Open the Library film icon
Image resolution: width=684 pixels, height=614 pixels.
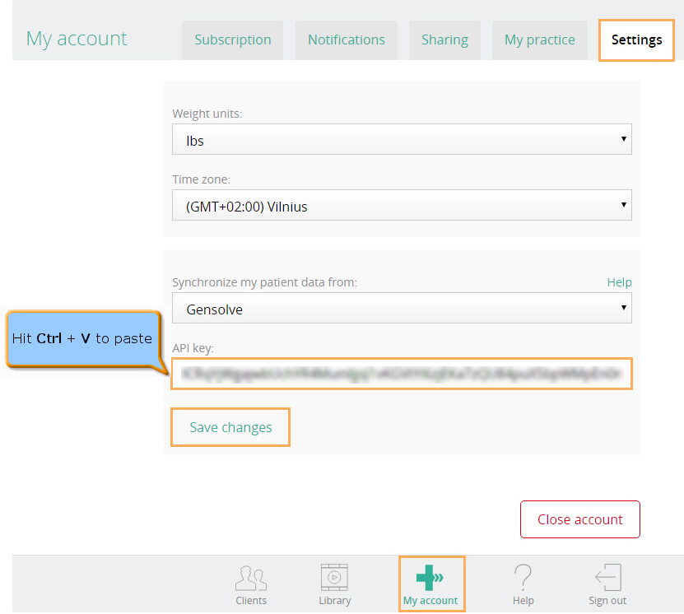[x=334, y=578]
